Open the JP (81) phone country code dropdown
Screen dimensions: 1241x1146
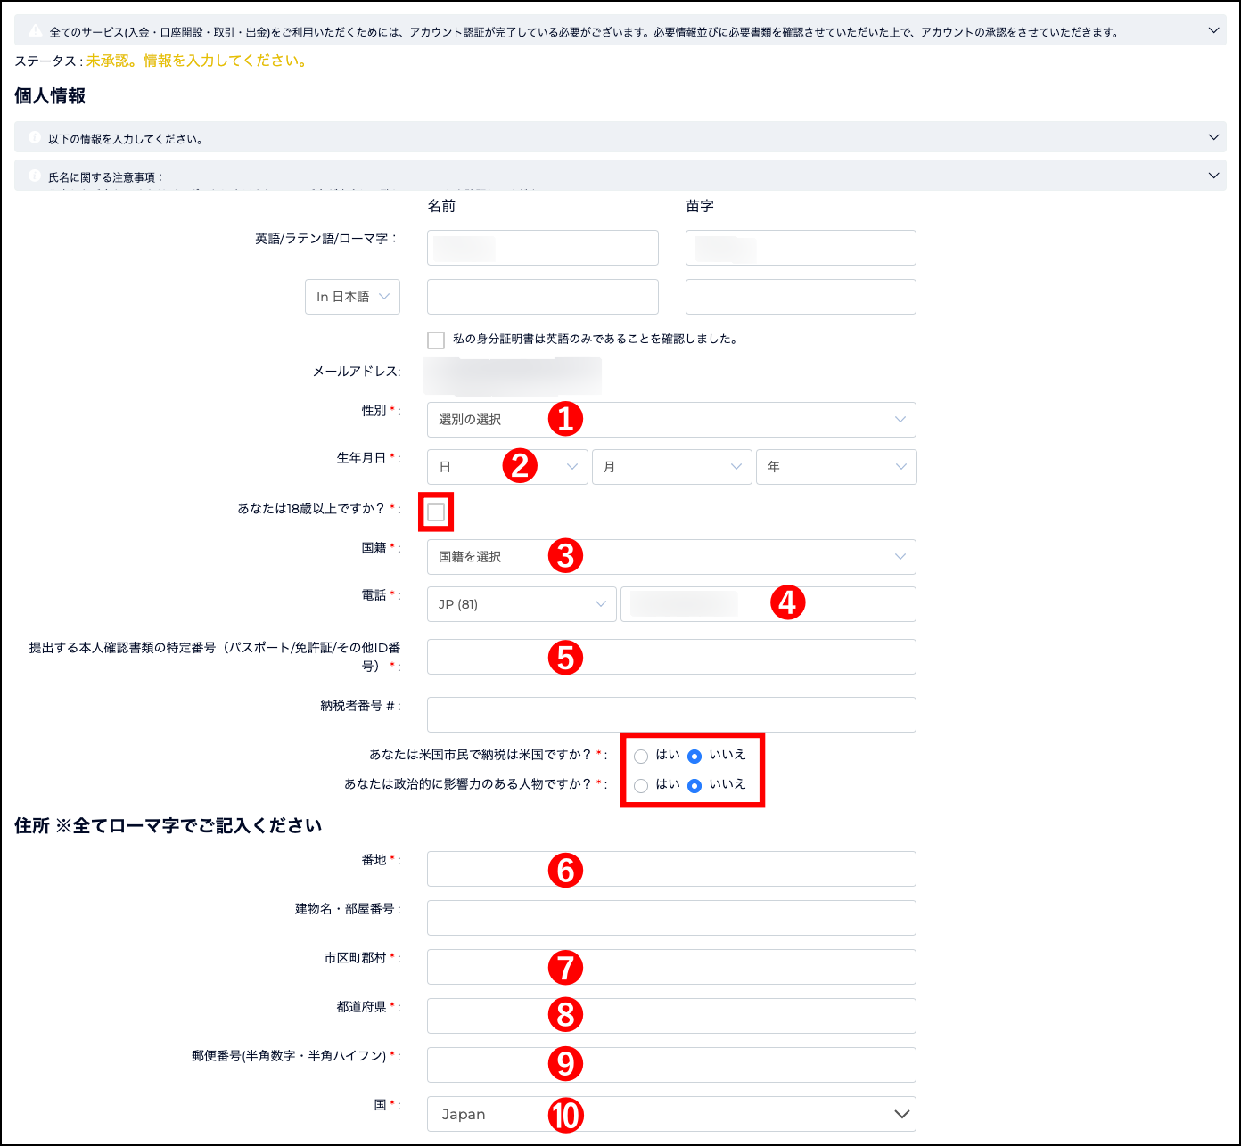click(522, 604)
